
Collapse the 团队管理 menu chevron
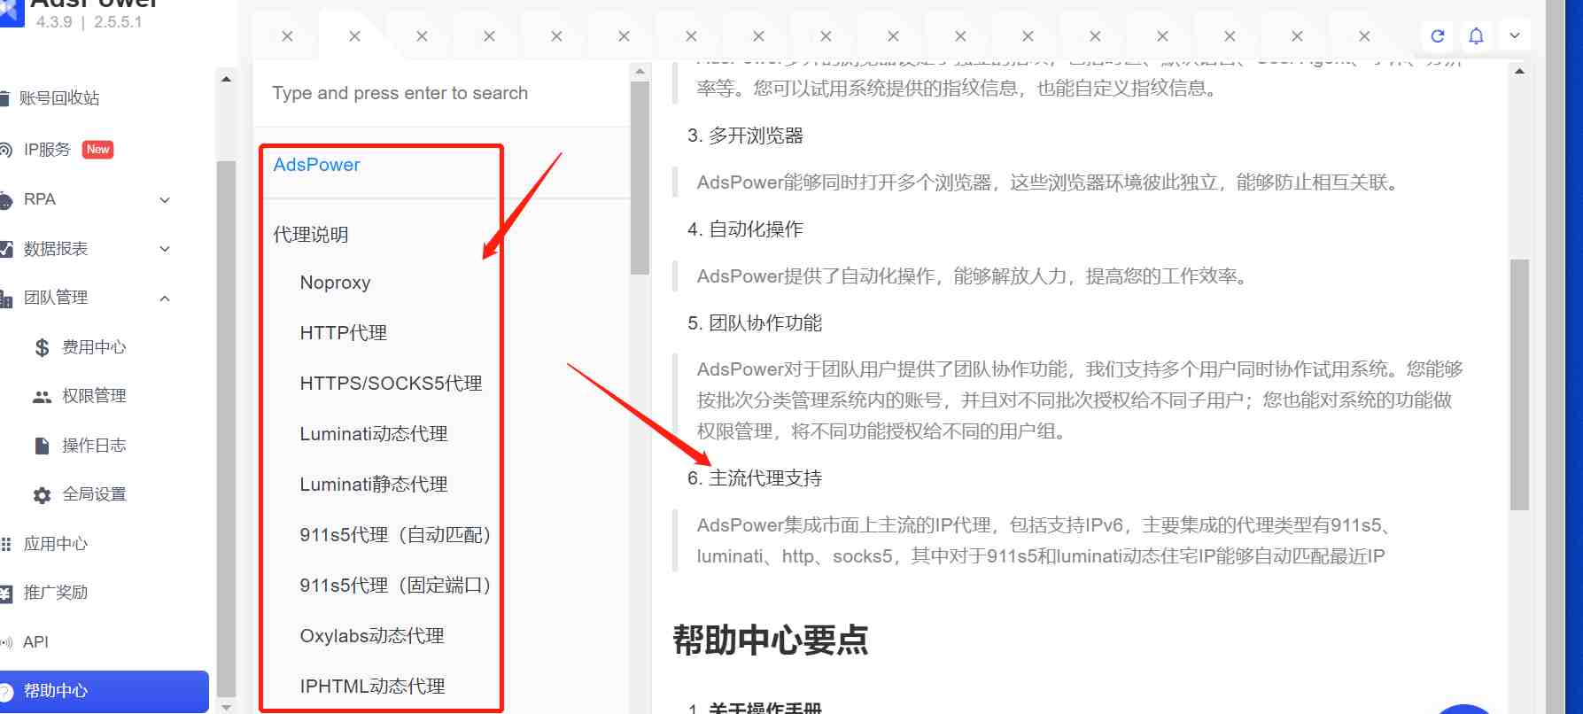click(x=165, y=299)
